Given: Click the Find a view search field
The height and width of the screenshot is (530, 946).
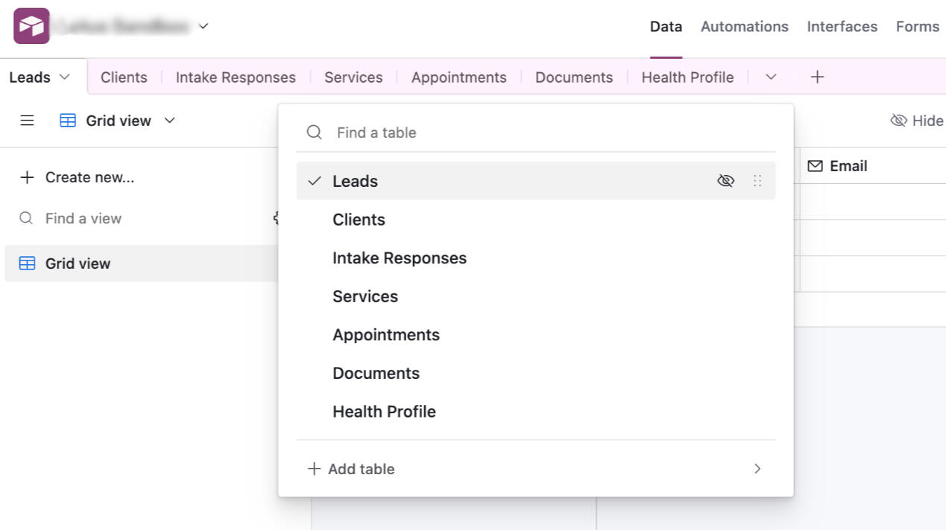Looking at the screenshot, I should coord(83,218).
